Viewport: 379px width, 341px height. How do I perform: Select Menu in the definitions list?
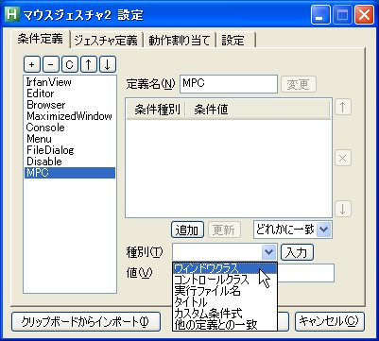[x=70, y=139]
